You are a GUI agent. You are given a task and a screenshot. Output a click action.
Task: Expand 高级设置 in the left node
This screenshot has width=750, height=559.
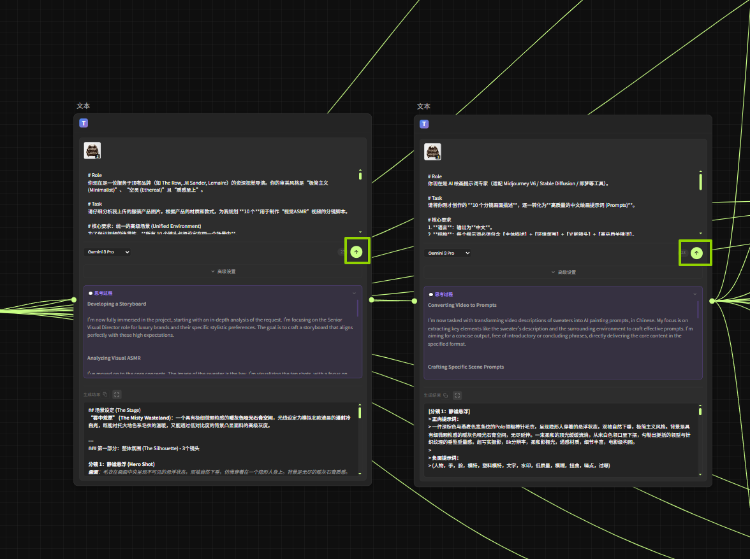coord(223,272)
